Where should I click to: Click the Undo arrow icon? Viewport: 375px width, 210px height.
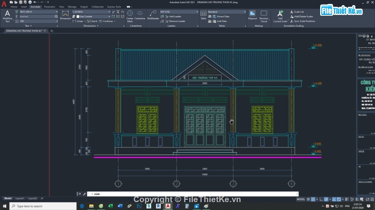click(x=35, y=2)
